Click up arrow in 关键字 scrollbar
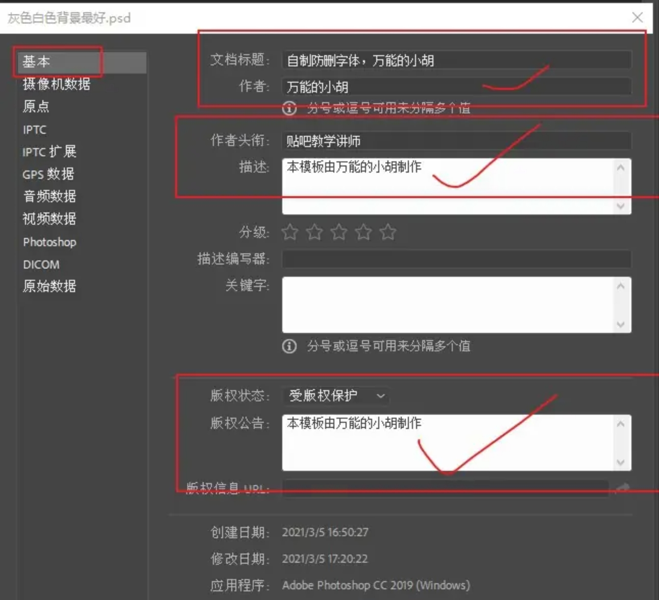The image size is (659, 600). 621,286
